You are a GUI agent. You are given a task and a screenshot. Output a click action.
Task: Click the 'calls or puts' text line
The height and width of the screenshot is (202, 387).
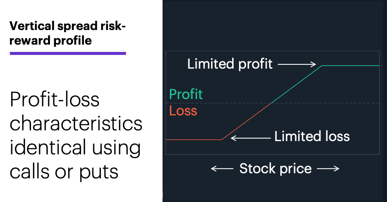(x=64, y=172)
